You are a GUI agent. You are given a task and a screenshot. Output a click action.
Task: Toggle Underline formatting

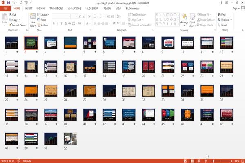pyautogui.click(x=62, y=23)
